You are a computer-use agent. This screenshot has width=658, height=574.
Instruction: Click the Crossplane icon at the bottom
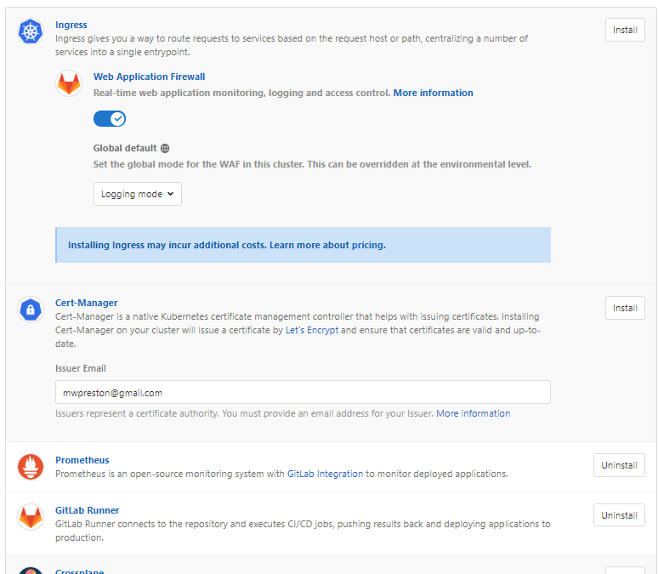[31, 571]
